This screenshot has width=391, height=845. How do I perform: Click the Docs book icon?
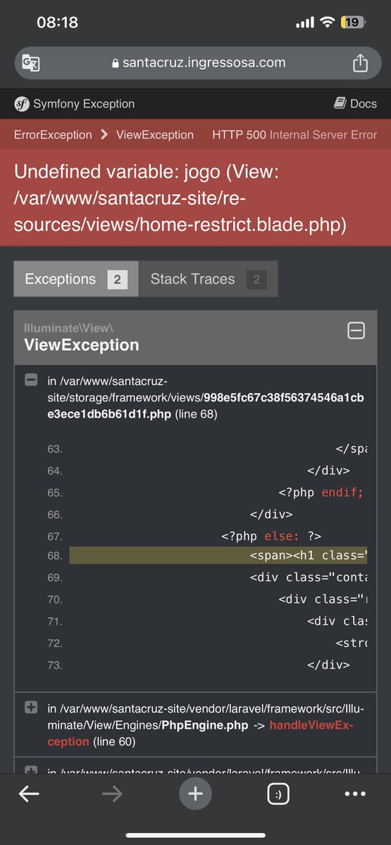tap(340, 104)
